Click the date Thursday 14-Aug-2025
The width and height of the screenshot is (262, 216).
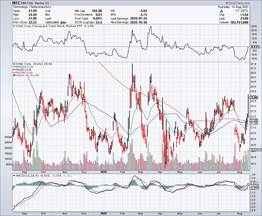pyautogui.click(x=233, y=7)
